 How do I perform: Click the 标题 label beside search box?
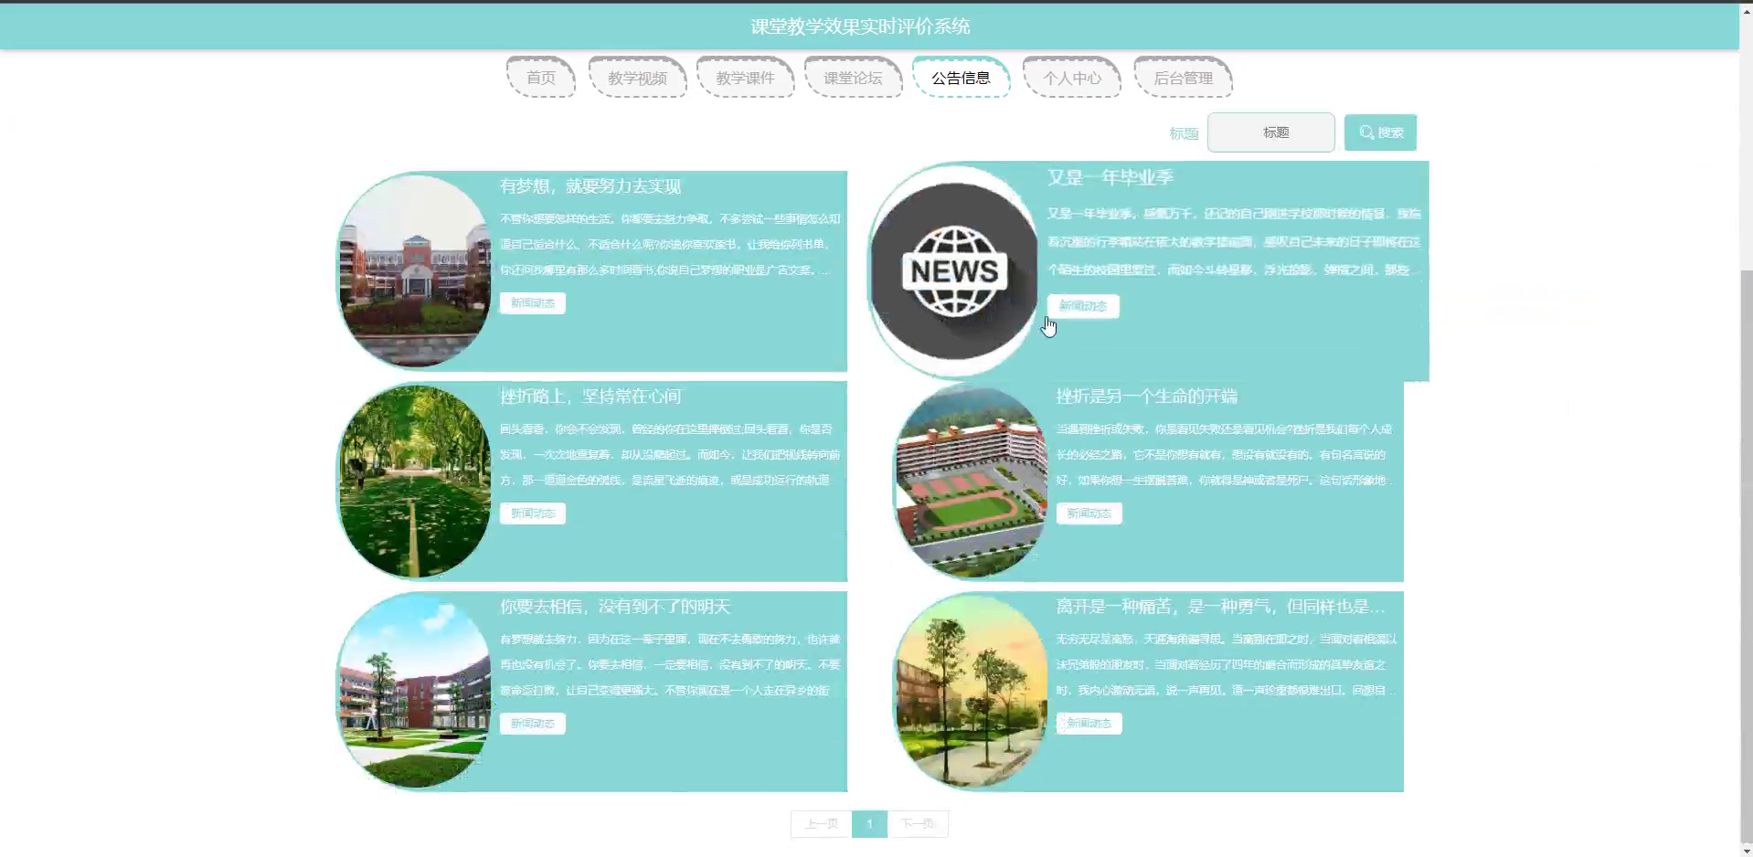1184,133
